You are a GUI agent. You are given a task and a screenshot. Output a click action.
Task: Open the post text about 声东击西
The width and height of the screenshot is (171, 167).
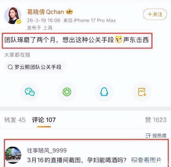(77, 40)
